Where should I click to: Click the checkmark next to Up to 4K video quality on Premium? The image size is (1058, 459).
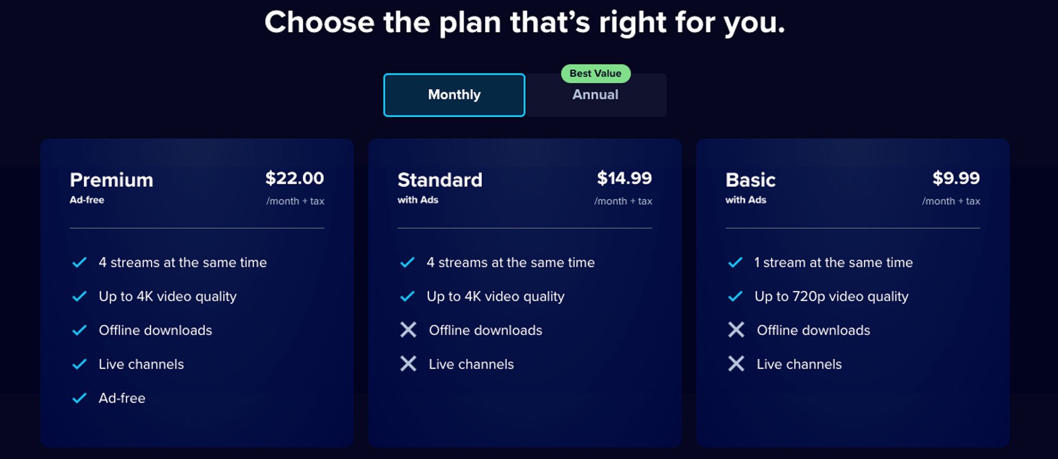click(80, 296)
